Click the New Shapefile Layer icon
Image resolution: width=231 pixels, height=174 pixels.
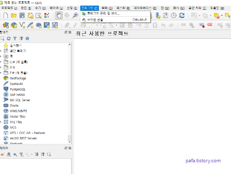[x=22, y=25]
